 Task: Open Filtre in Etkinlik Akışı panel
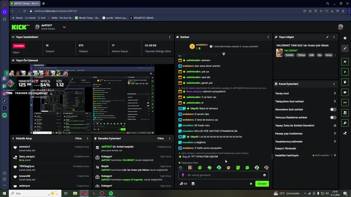(78, 138)
